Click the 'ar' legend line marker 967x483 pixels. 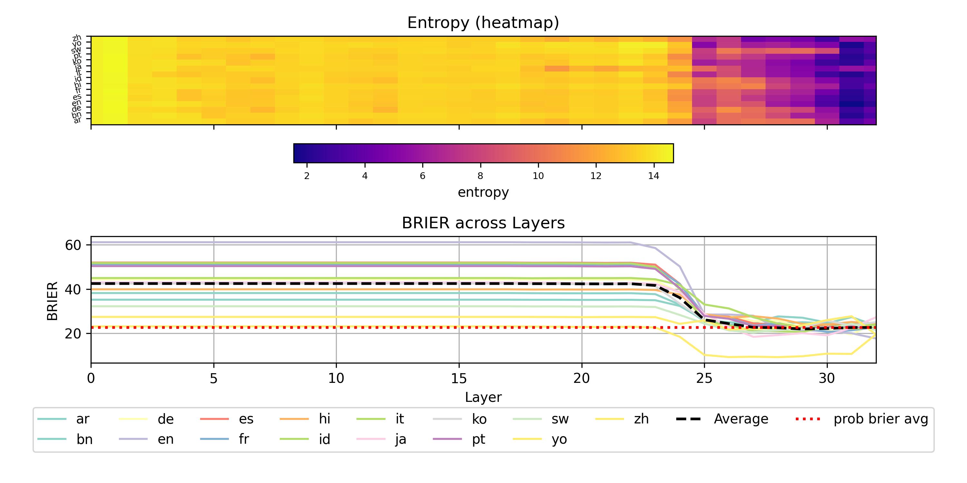pyautogui.click(x=52, y=419)
